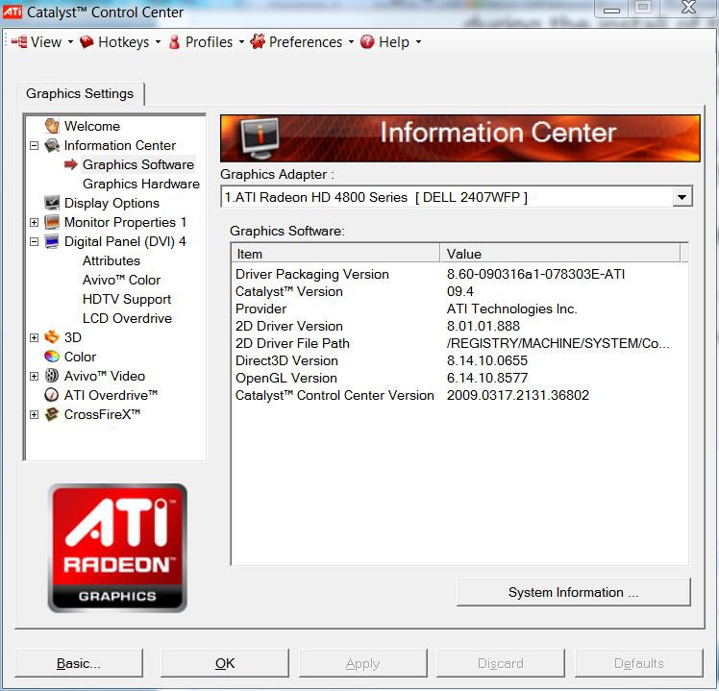Open the View menu
Screen dimensions: 719x691
coord(42,42)
